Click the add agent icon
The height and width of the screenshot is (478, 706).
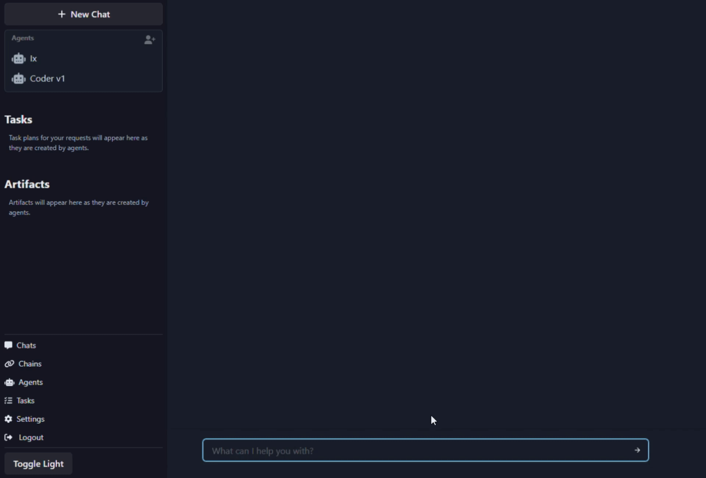point(150,40)
